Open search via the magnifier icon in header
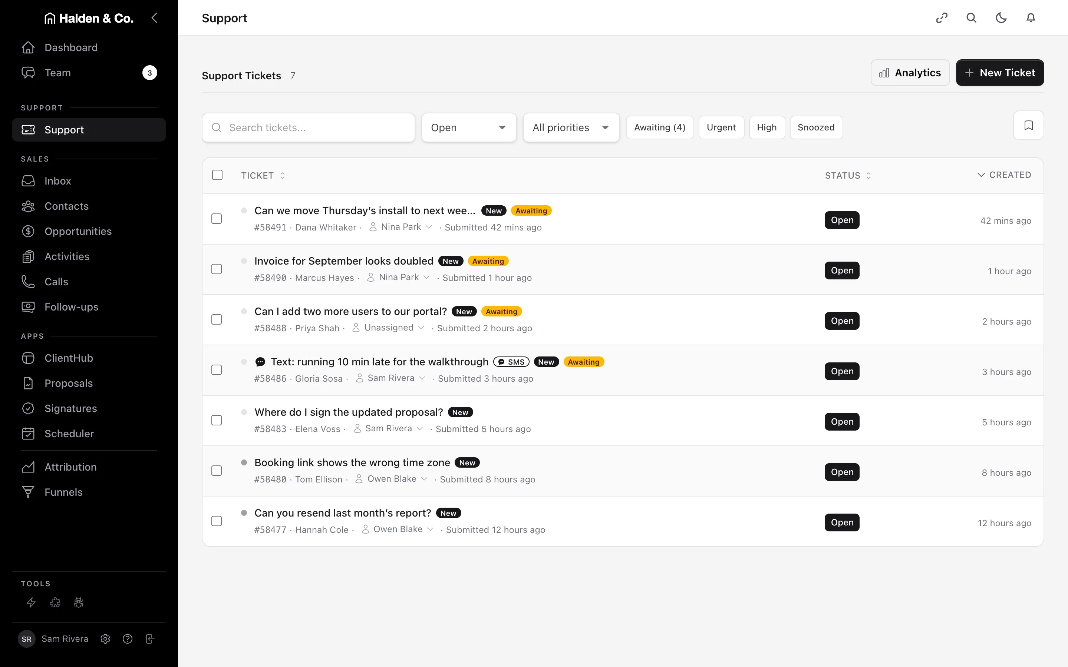Screen dimensions: 1068x667 click(971, 18)
